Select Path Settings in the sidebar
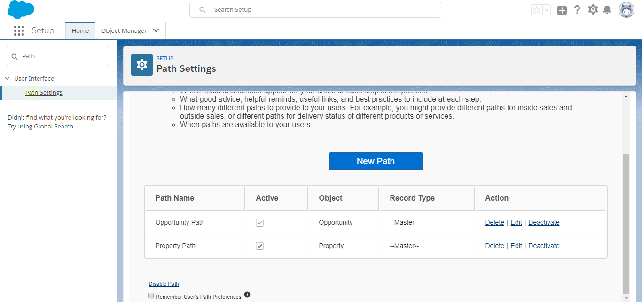642x302 pixels. [44, 93]
